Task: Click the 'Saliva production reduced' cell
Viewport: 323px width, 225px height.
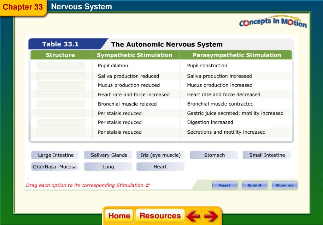Action: pos(128,76)
